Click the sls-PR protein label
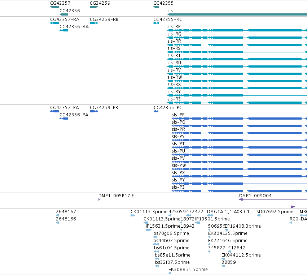This screenshot has height=275, width=307. click(178, 129)
